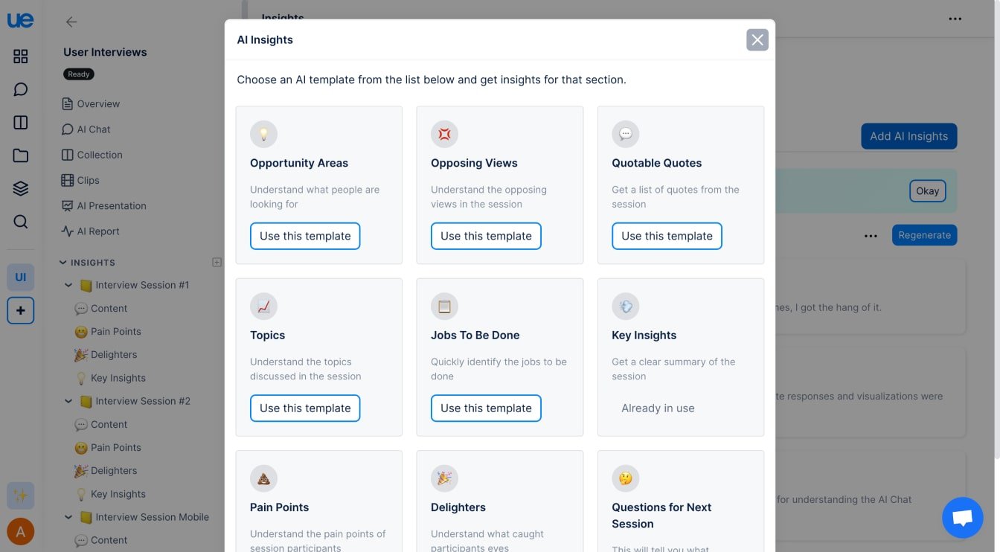Collapse Interview Session #1 tree node
This screenshot has width=1000, height=552.
click(68, 285)
